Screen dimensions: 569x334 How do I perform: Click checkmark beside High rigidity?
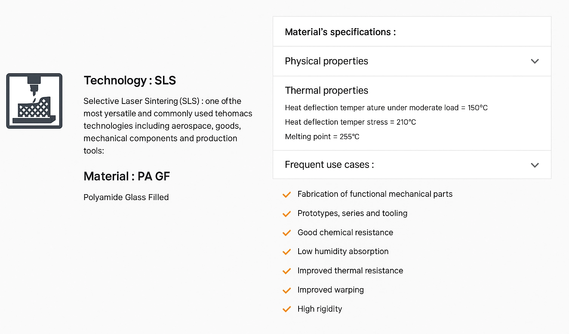(x=287, y=309)
